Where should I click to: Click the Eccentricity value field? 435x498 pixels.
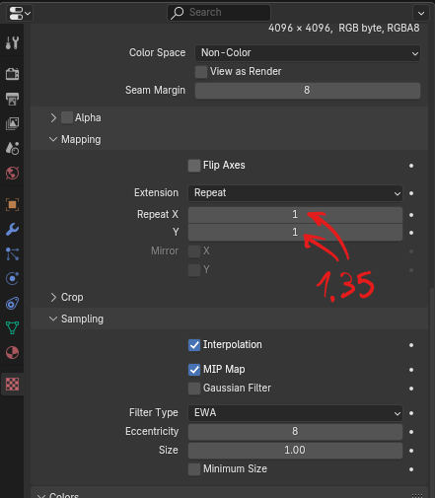coord(295,432)
